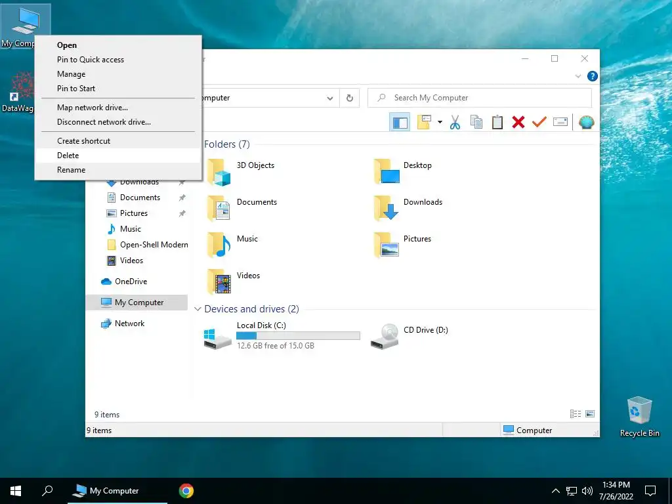The height and width of the screenshot is (504, 672).
Task: Choose Rename in the context menu
Action: point(118,170)
